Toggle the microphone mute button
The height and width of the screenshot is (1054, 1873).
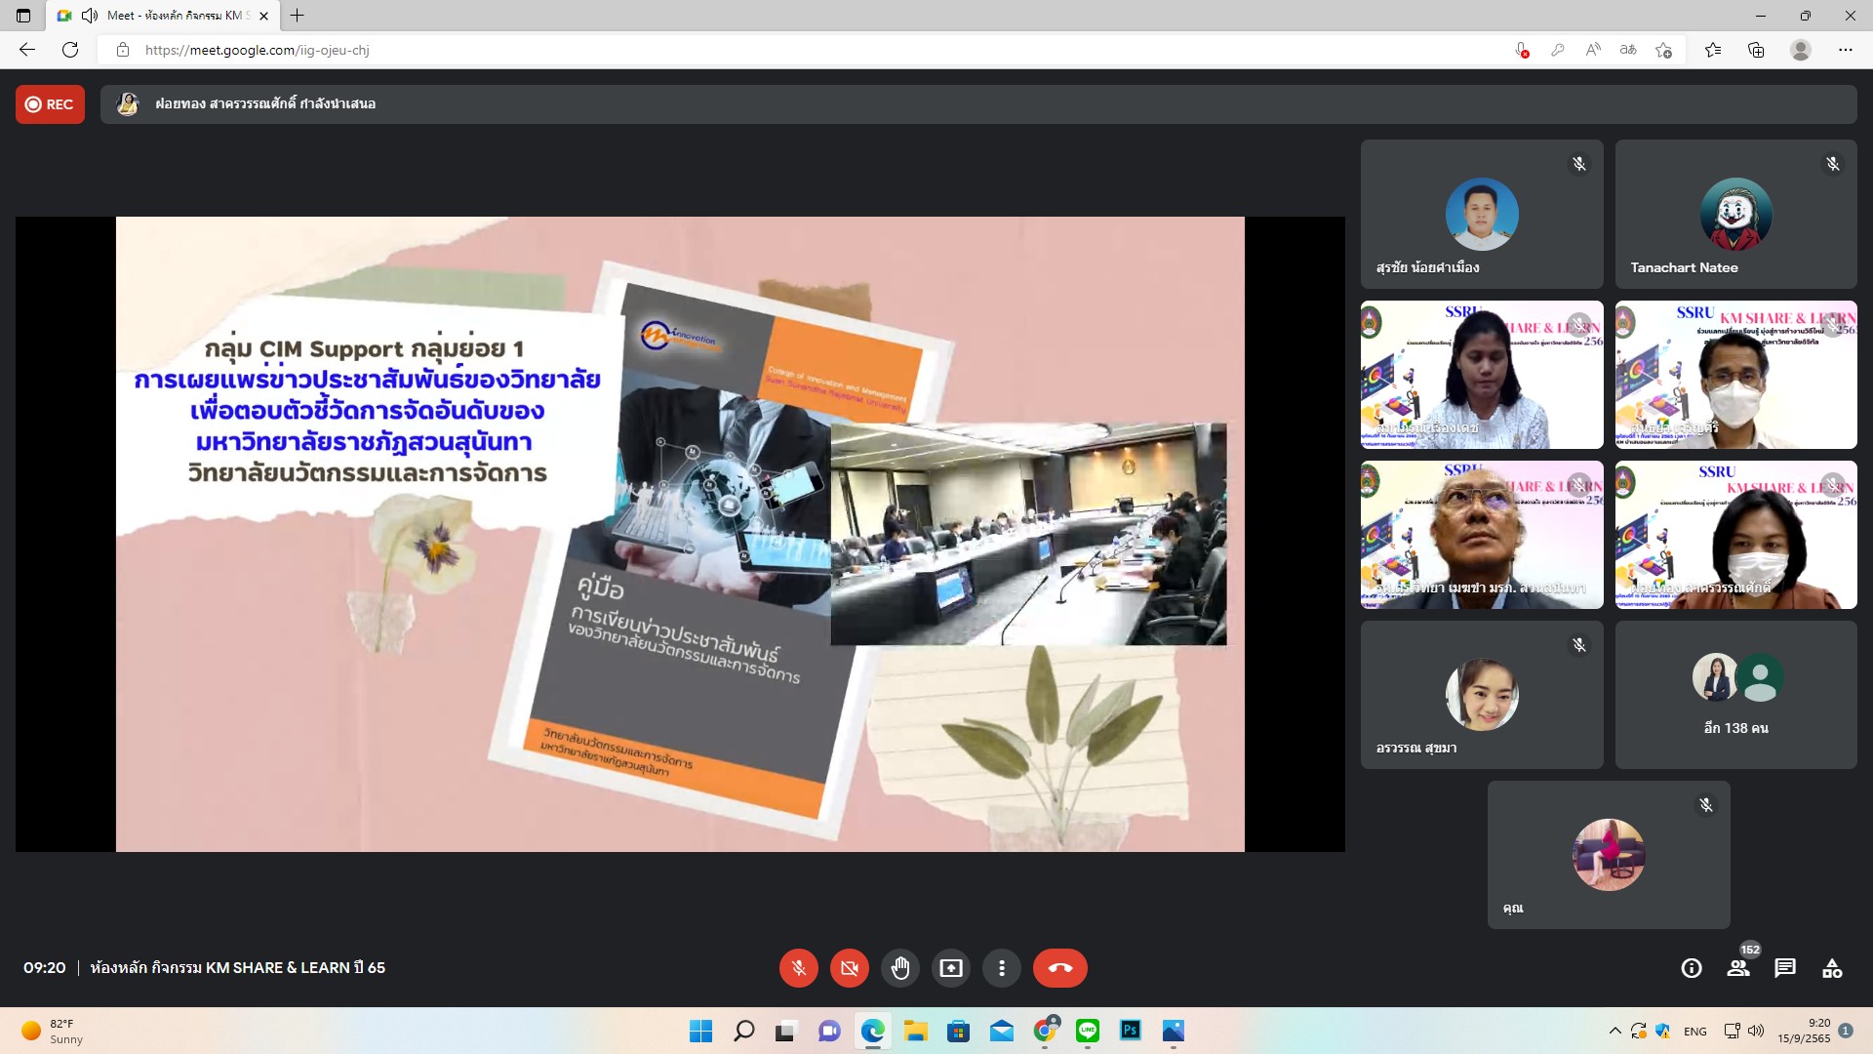click(798, 968)
